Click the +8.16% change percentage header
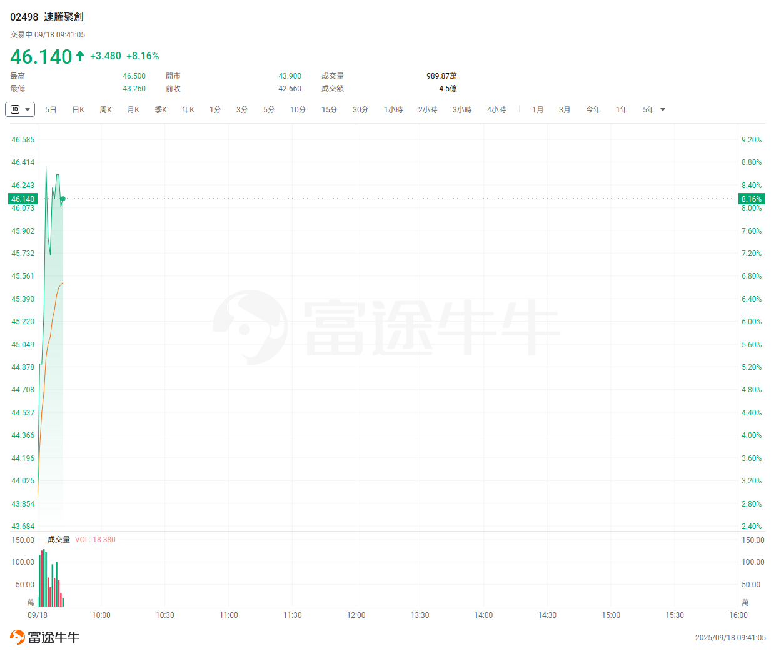The image size is (776, 654). click(143, 56)
